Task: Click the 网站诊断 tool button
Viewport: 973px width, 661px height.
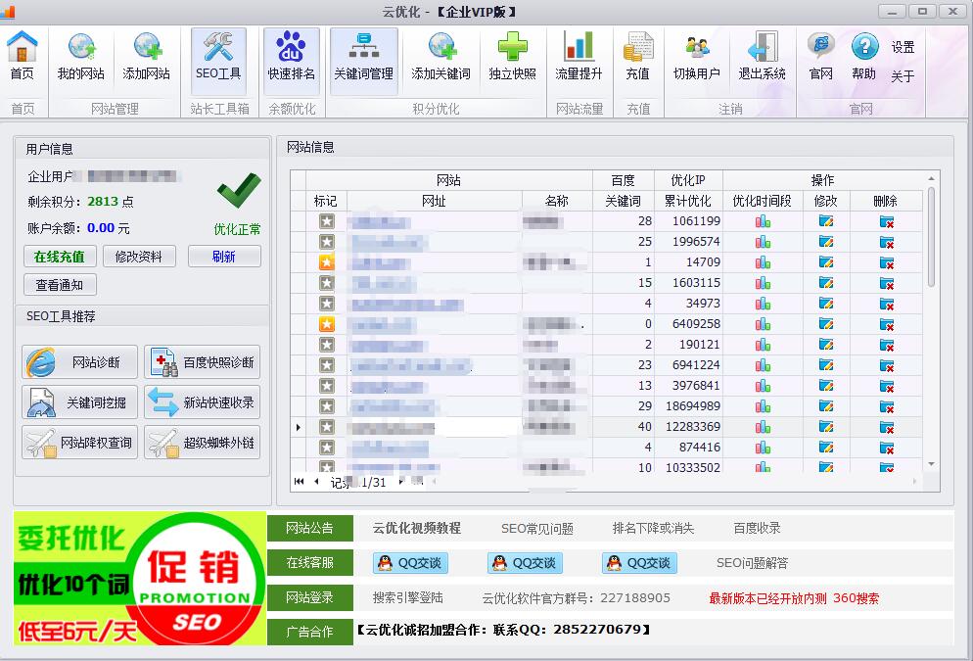Action: [x=79, y=362]
